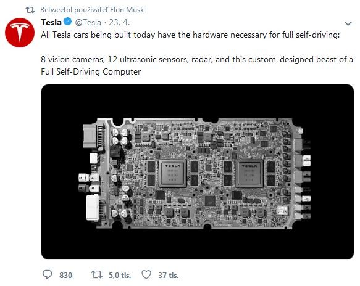360x286 pixels.
Task: Click the 5,0 tis. retweet count
Action: pyautogui.click(x=120, y=275)
